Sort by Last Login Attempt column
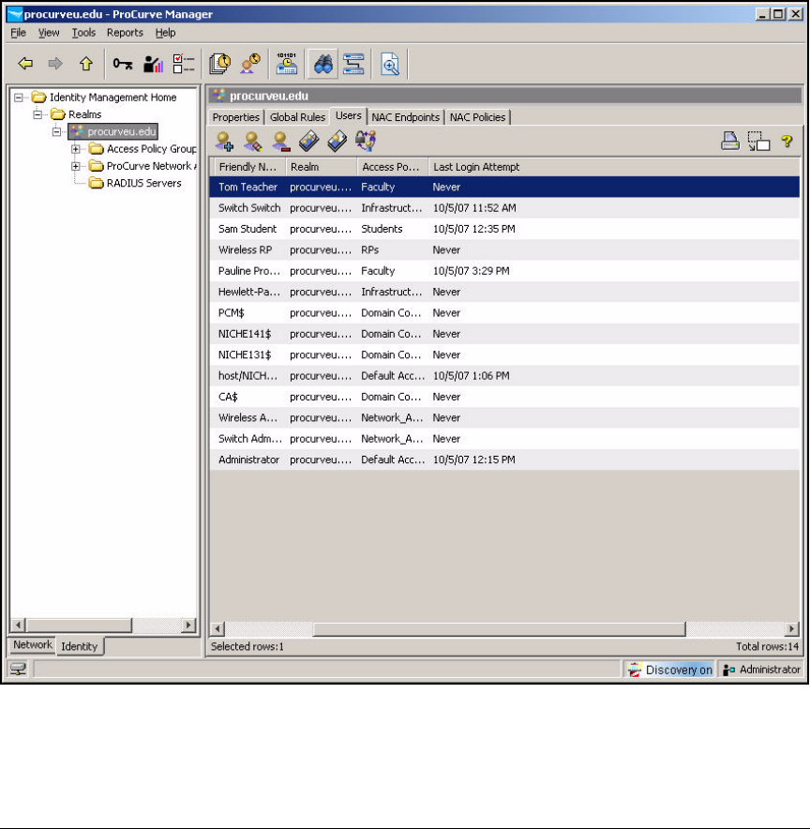This screenshot has height=829, width=810. tap(613, 167)
